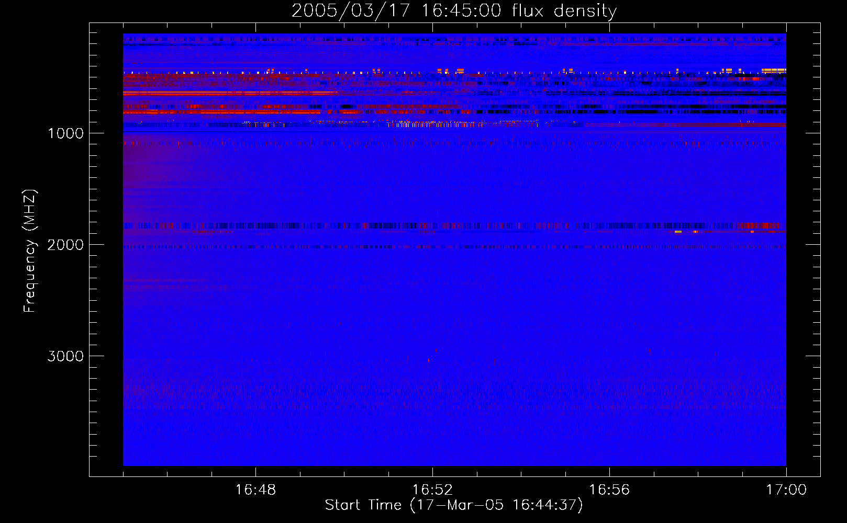
Task: Click the 'Frequency (MHZ)' axis label
Action: click(x=30, y=251)
